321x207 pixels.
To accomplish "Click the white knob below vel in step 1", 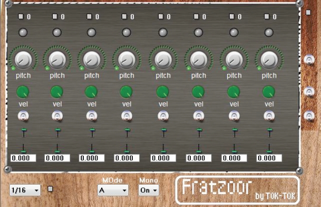I will pos(23,116).
